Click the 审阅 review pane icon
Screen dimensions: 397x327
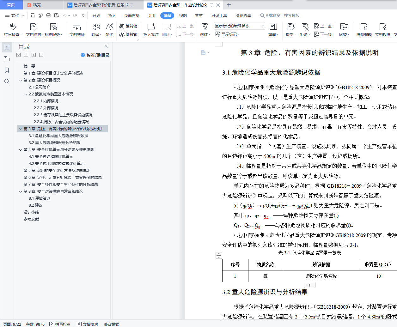273,30
